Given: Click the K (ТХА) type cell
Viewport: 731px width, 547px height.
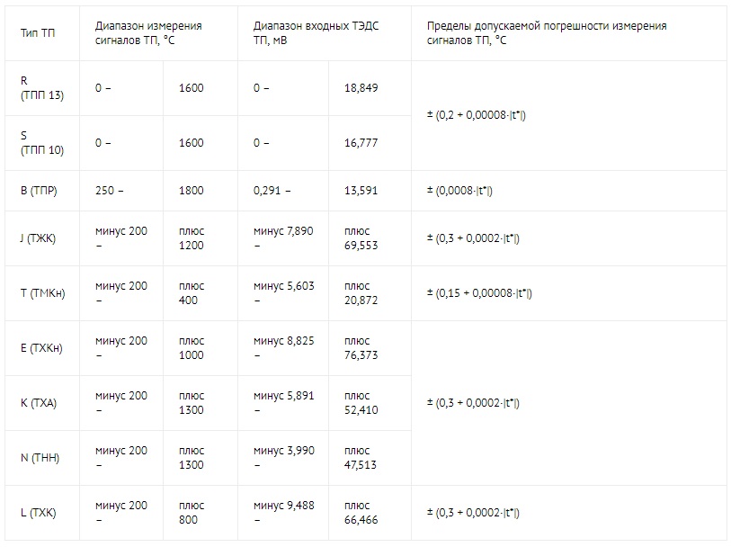Looking at the screenshot, I should (x=39, y=403).
